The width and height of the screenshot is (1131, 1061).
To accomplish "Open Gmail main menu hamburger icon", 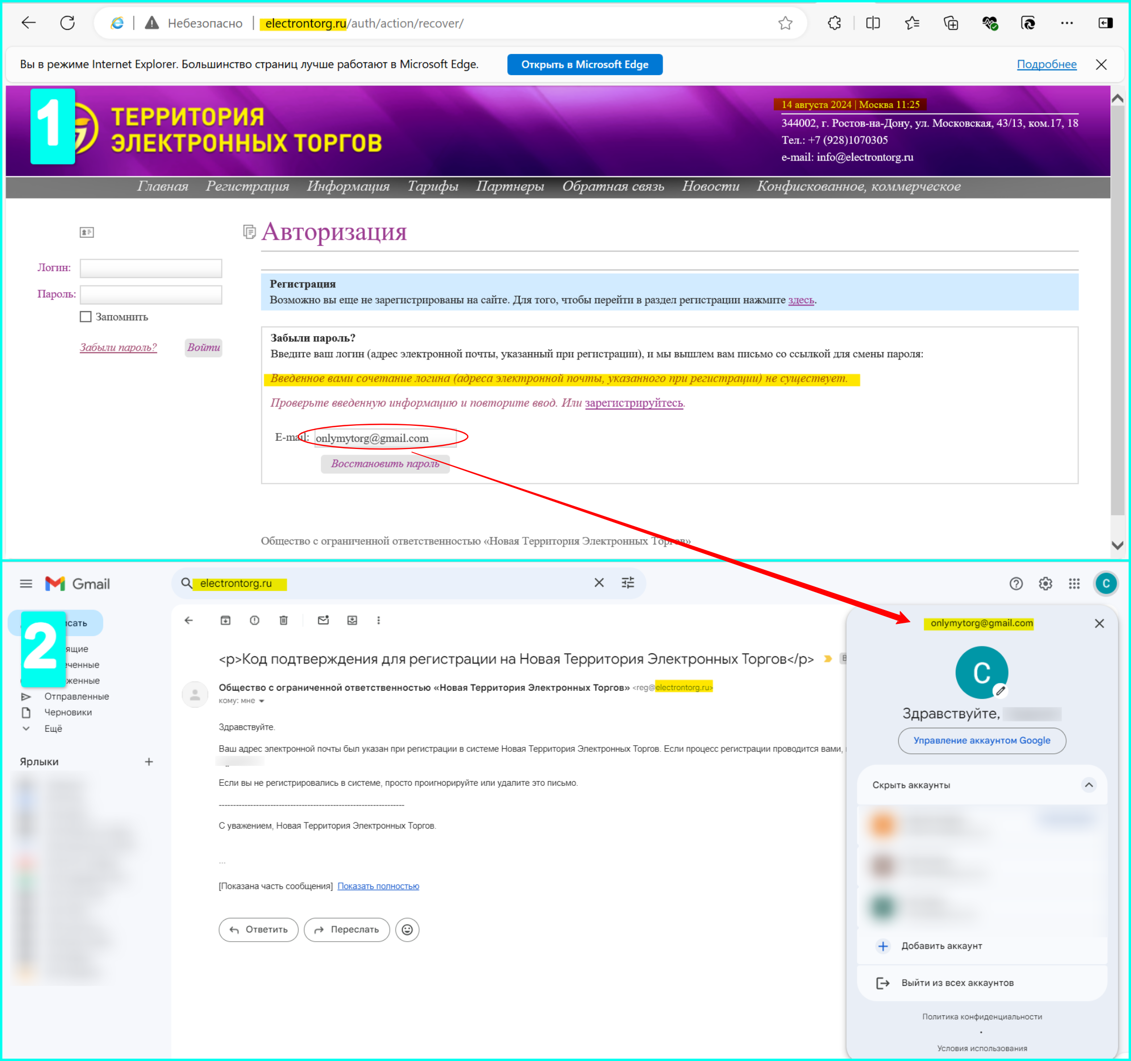I will (26, 583).
